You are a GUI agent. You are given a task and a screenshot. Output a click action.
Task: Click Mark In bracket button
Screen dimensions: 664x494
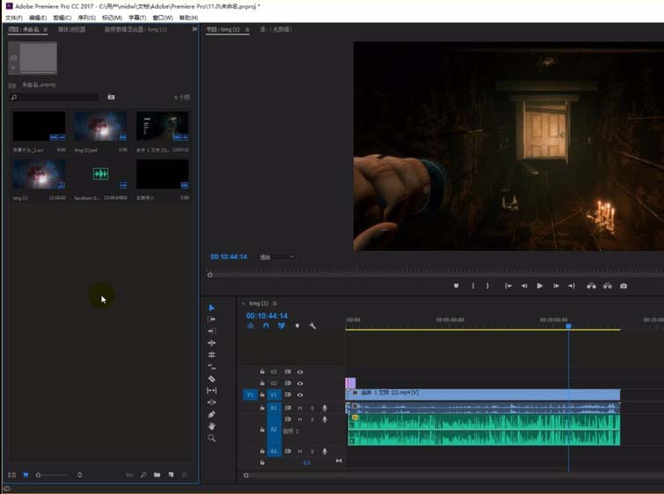click(473, 286)
